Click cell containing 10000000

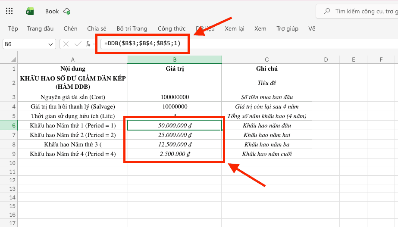tap(175, 106)
